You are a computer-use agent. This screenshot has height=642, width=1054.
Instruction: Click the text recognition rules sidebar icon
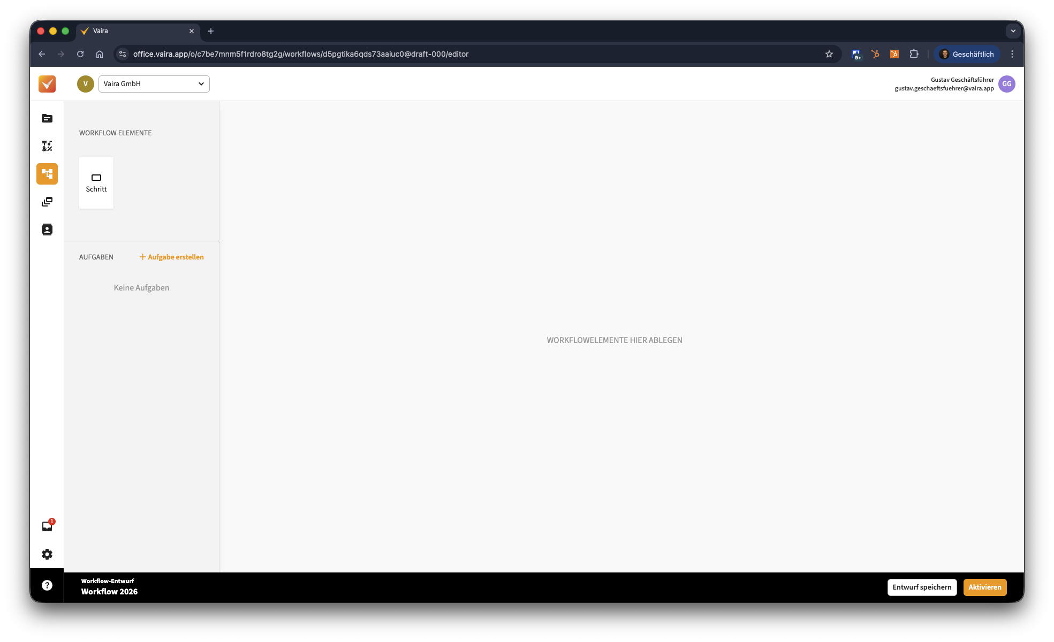pyautogui.click(x=47, y=146)
